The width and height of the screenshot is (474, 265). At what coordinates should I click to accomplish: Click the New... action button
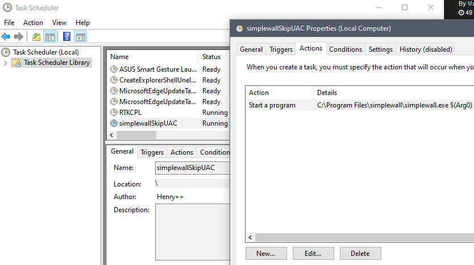266,253
